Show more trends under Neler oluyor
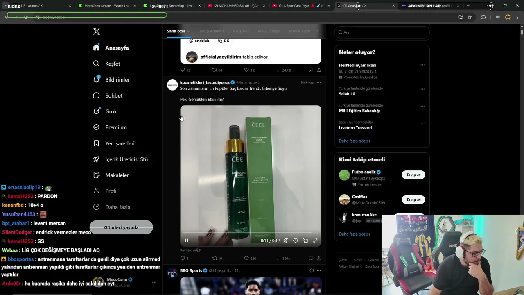This screenshot has height=295, width=524. 355,141
